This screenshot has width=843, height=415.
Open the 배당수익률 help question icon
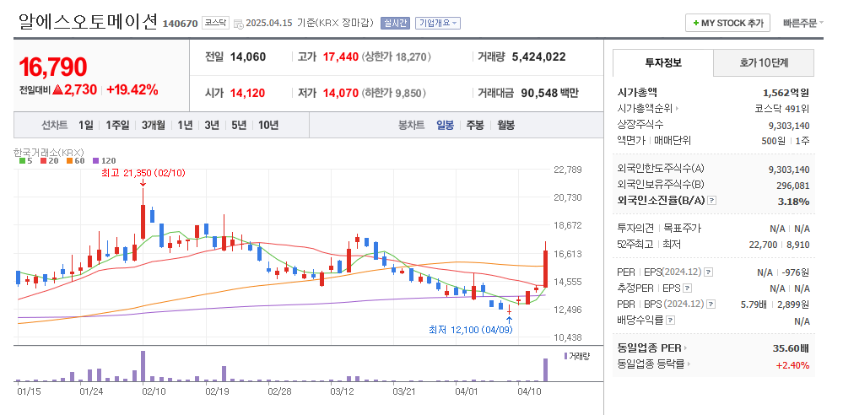(x=670, y=321)
